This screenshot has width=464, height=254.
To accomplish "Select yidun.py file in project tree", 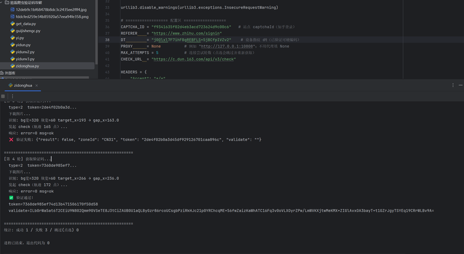I will tap(23, 45).
